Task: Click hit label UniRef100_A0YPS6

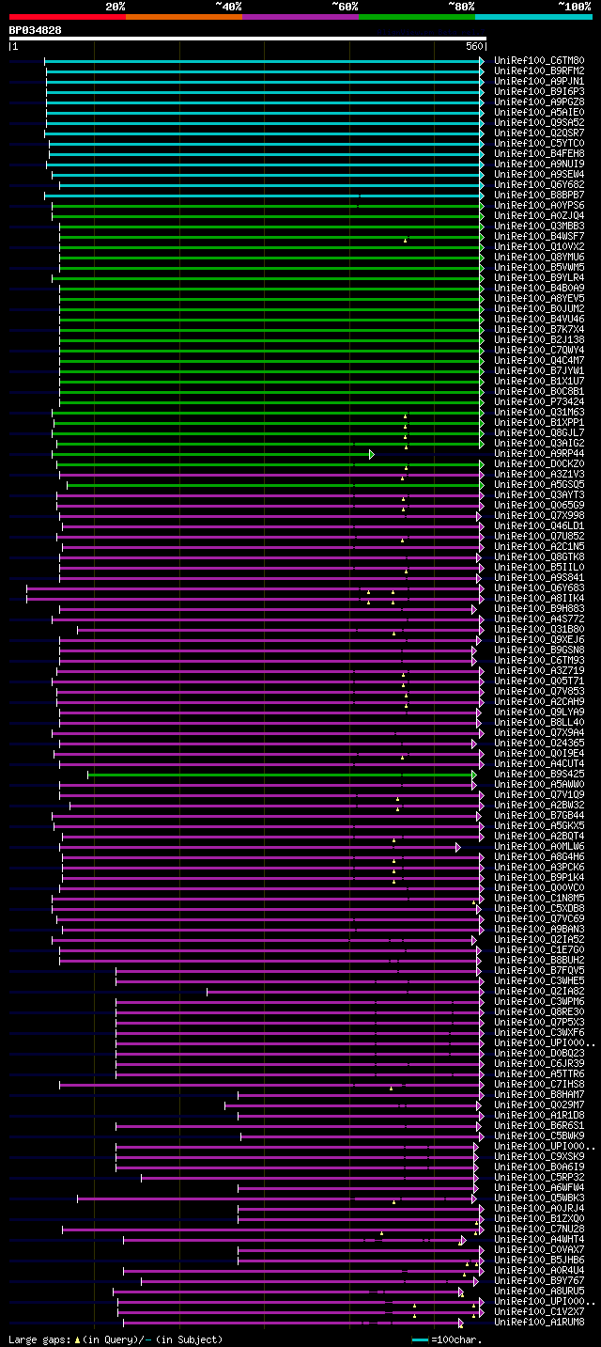Action: pos(539,205)
